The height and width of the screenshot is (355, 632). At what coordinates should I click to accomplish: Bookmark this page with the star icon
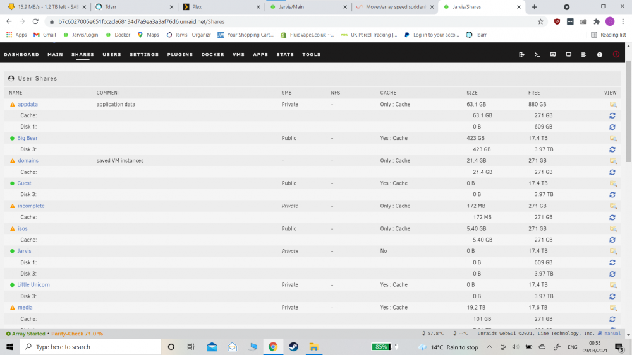click(540, 21)
